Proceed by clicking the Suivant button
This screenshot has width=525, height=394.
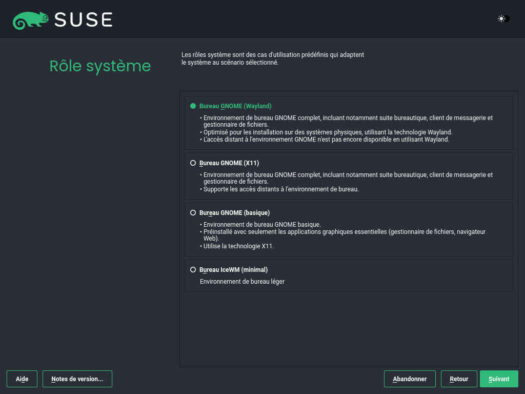point(499,379)
